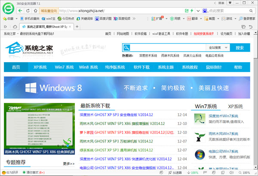Open the 百度视频 bookmark
258x176 pixels.
pyautogui.click(x=122, y=18)
